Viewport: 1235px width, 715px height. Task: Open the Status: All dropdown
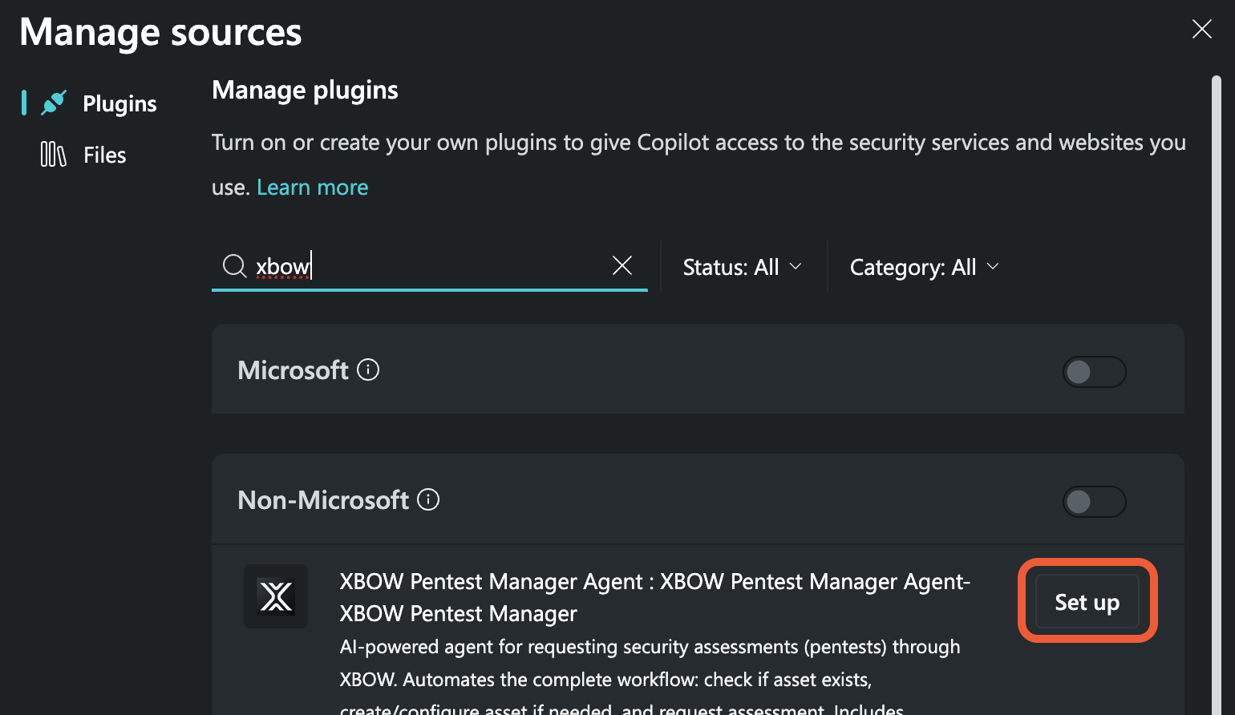(x=742, y=266)
